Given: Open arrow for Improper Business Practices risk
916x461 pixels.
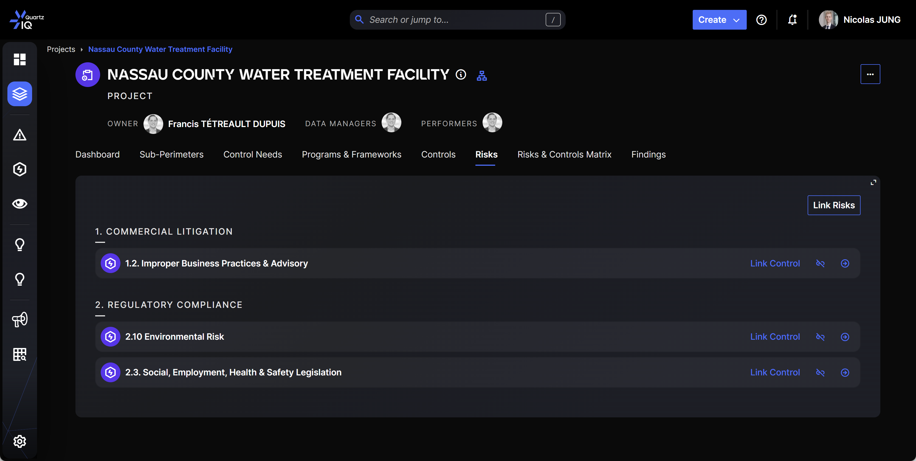Looking at the screenshot, I should tap(845, 263).
